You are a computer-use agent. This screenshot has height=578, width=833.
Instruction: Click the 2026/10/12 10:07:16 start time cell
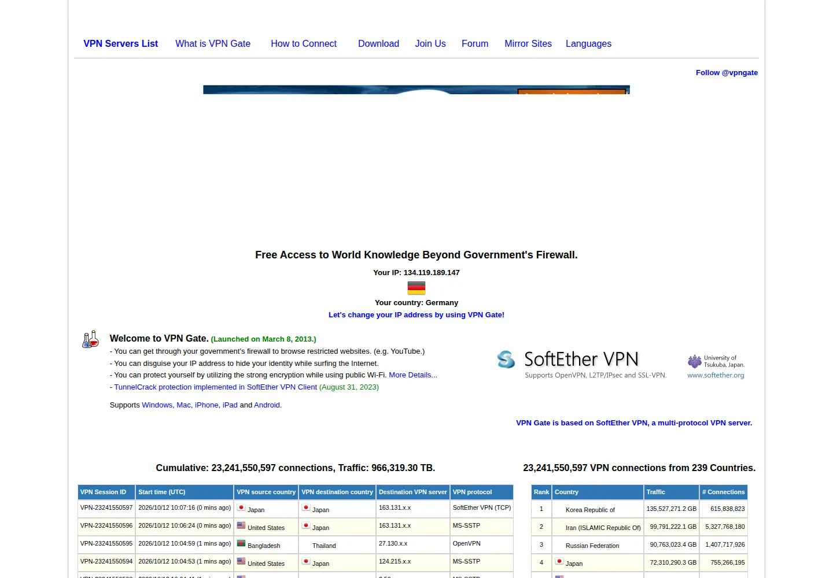(x=185, y=508)
